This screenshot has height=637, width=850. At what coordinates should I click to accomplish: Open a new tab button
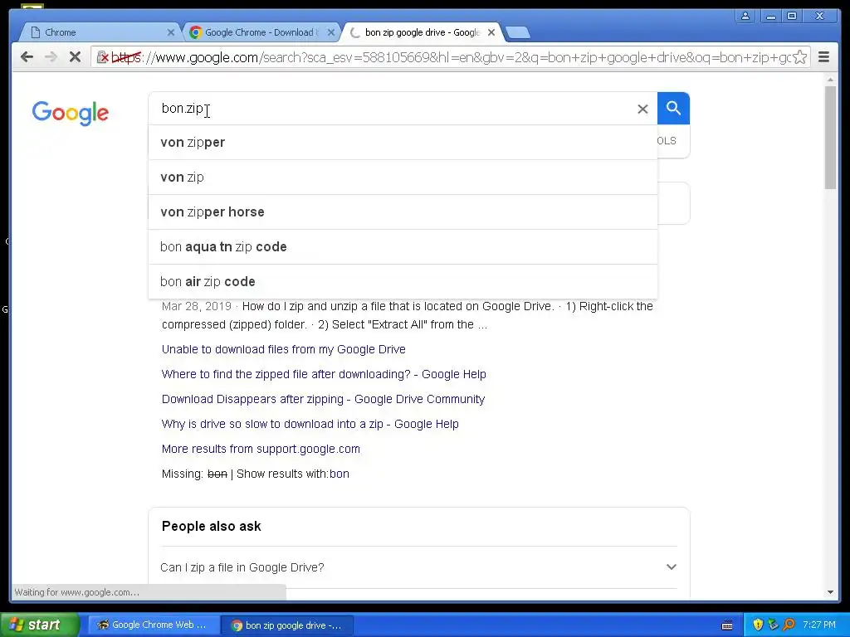coord(518,32)
